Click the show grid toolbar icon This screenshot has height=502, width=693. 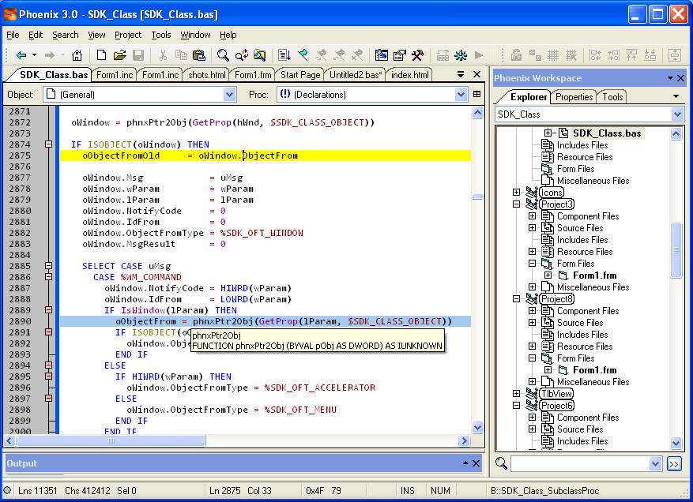553,55
